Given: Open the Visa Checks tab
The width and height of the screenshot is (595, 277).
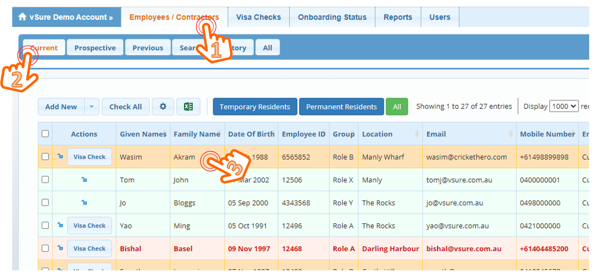Looking at the screenshot, I should pos(258,17).
